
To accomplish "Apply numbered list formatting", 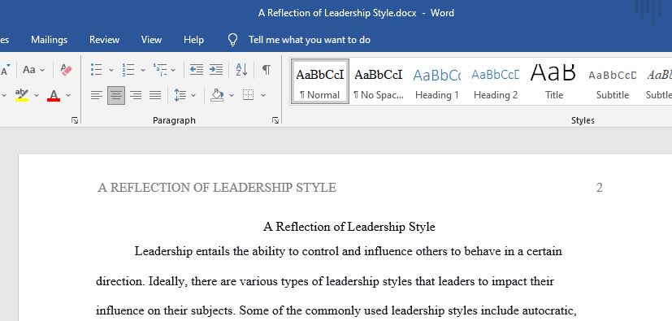I will coord(128,69).
